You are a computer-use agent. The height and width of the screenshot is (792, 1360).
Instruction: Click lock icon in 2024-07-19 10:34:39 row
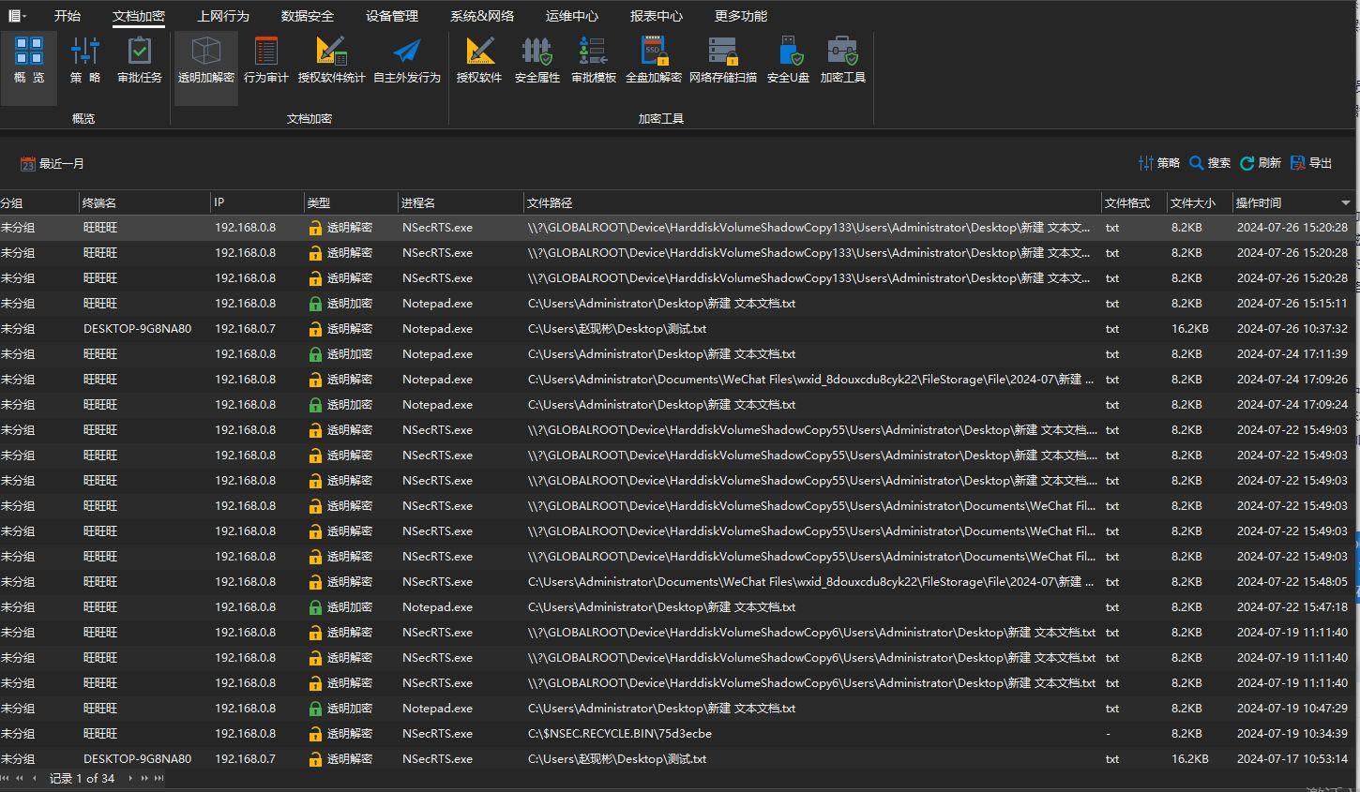pos(315,734)
